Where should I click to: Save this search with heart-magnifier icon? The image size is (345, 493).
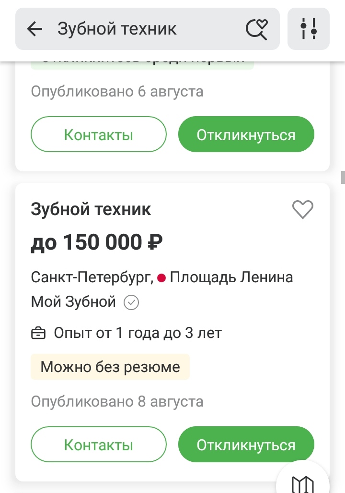coord(256,29)
